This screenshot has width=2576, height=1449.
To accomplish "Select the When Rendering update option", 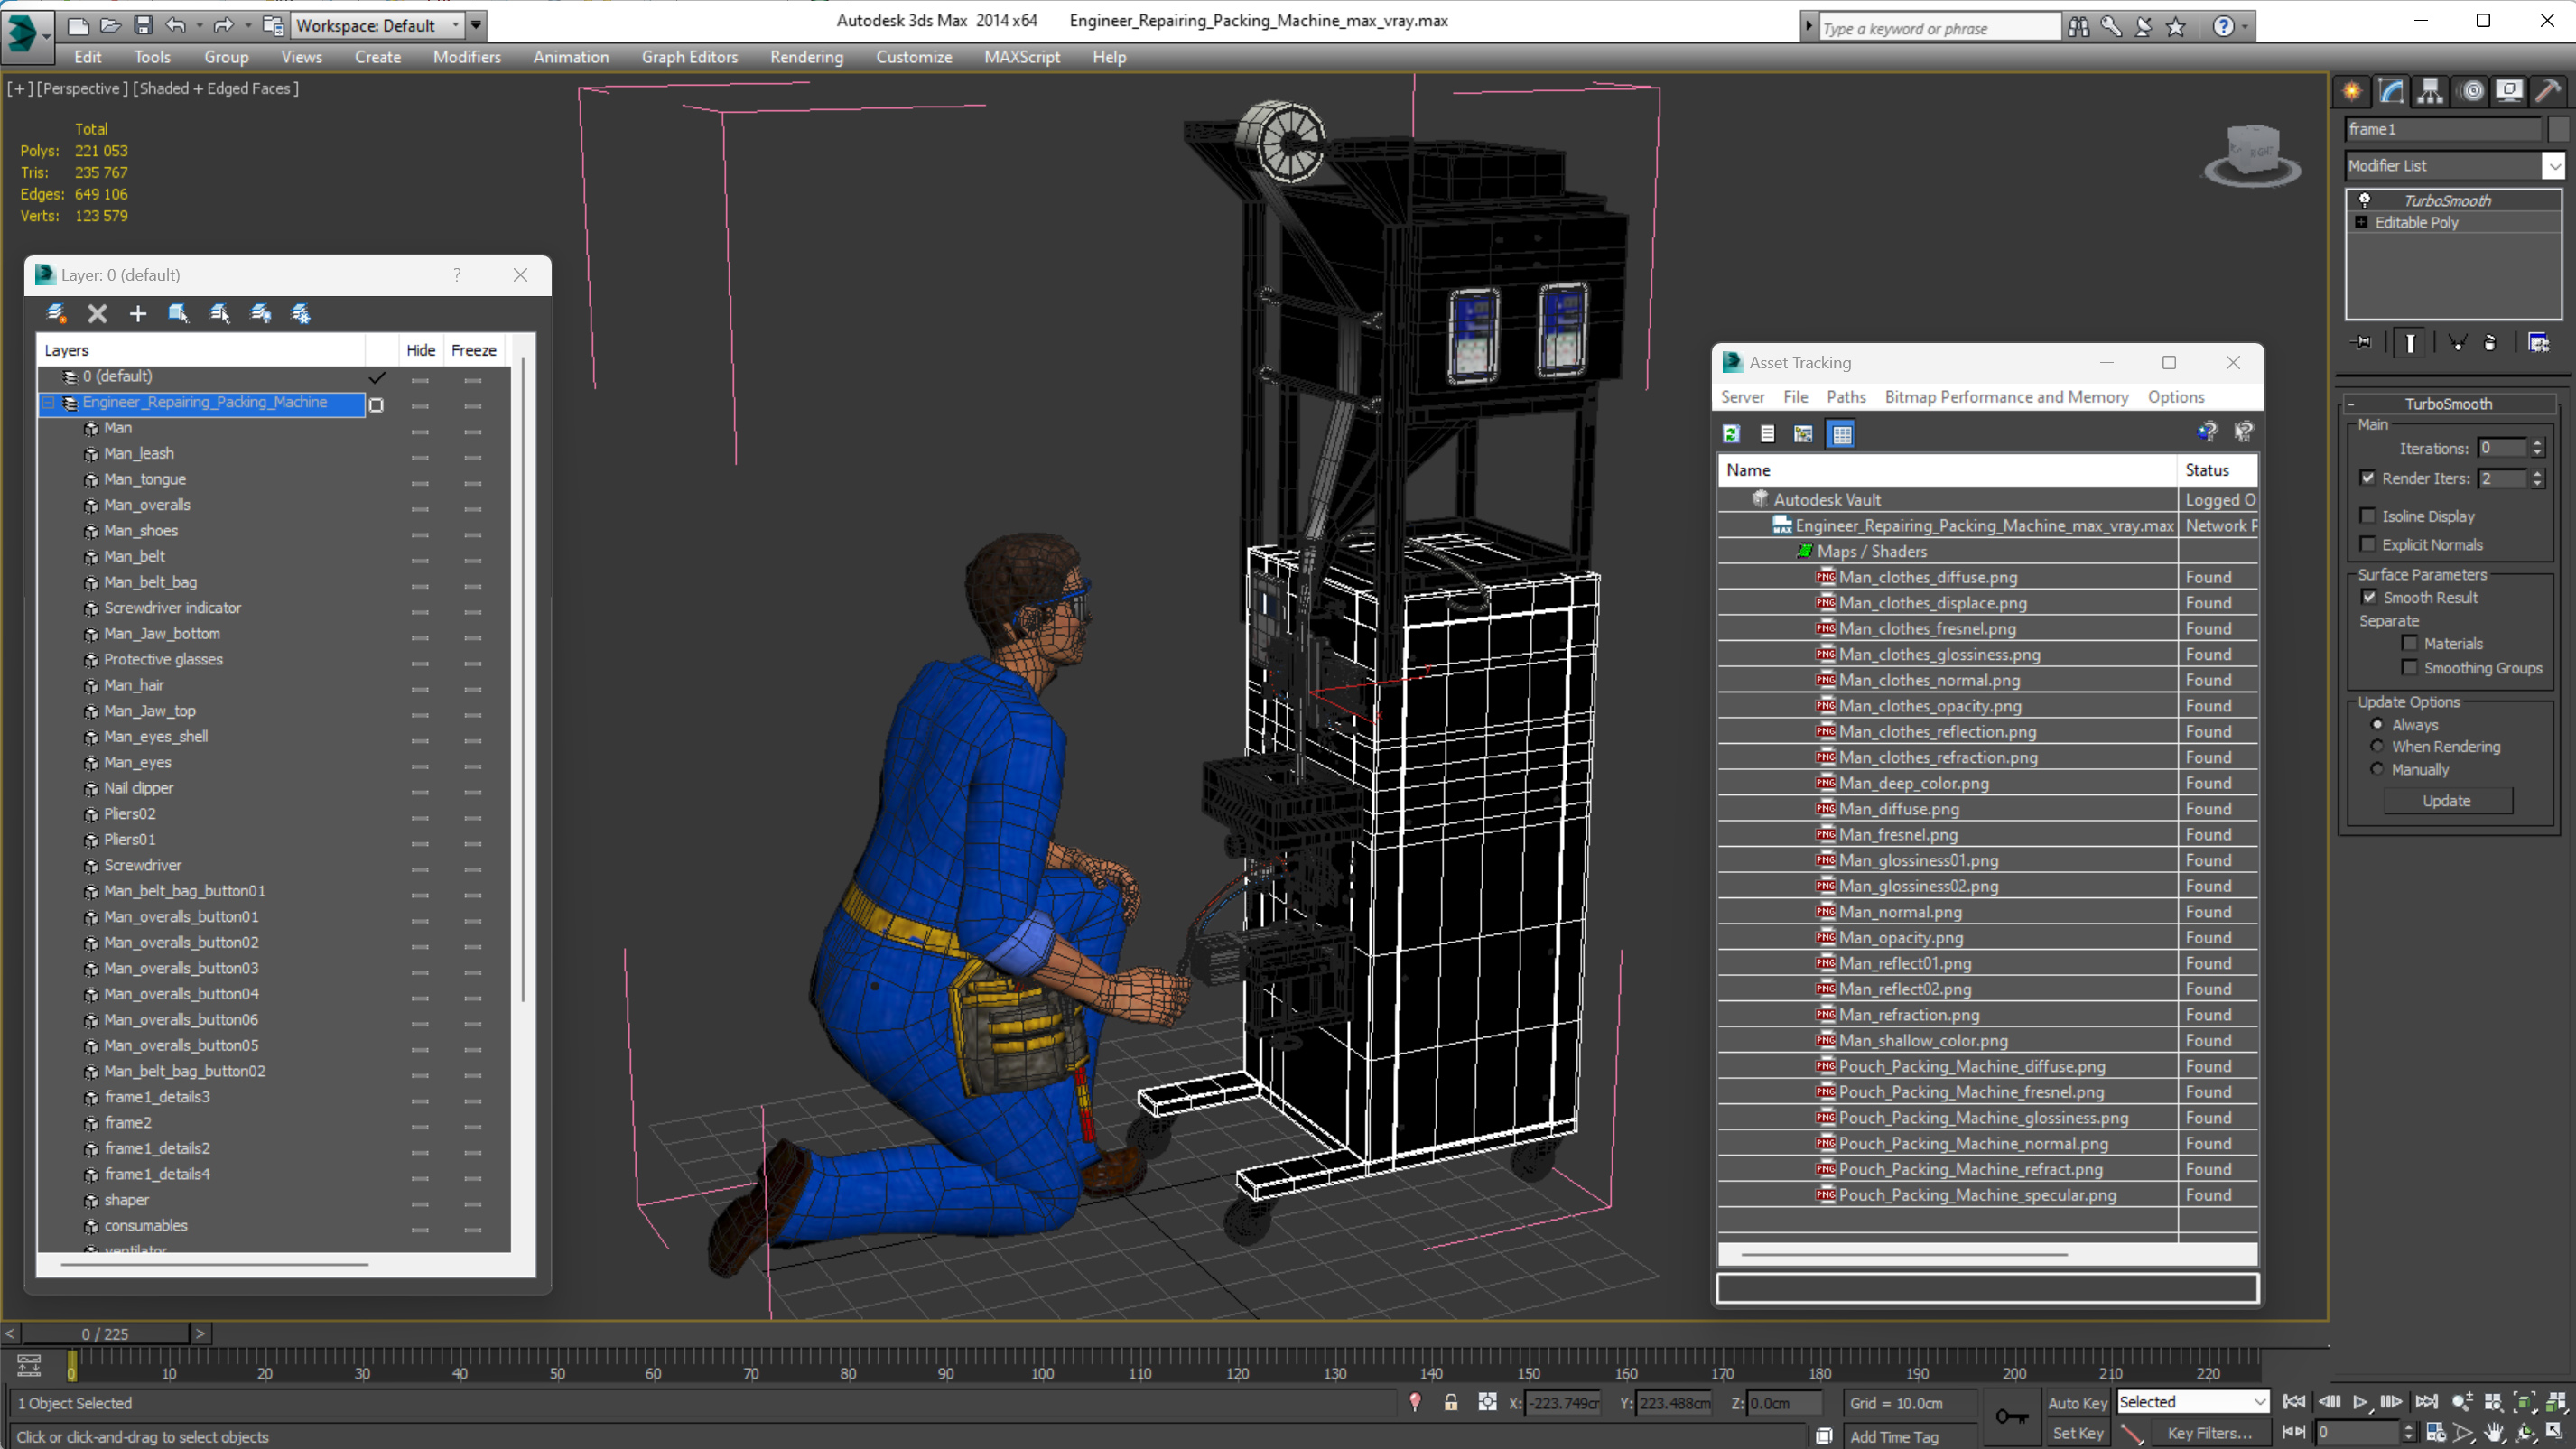I will (2377, 746).
